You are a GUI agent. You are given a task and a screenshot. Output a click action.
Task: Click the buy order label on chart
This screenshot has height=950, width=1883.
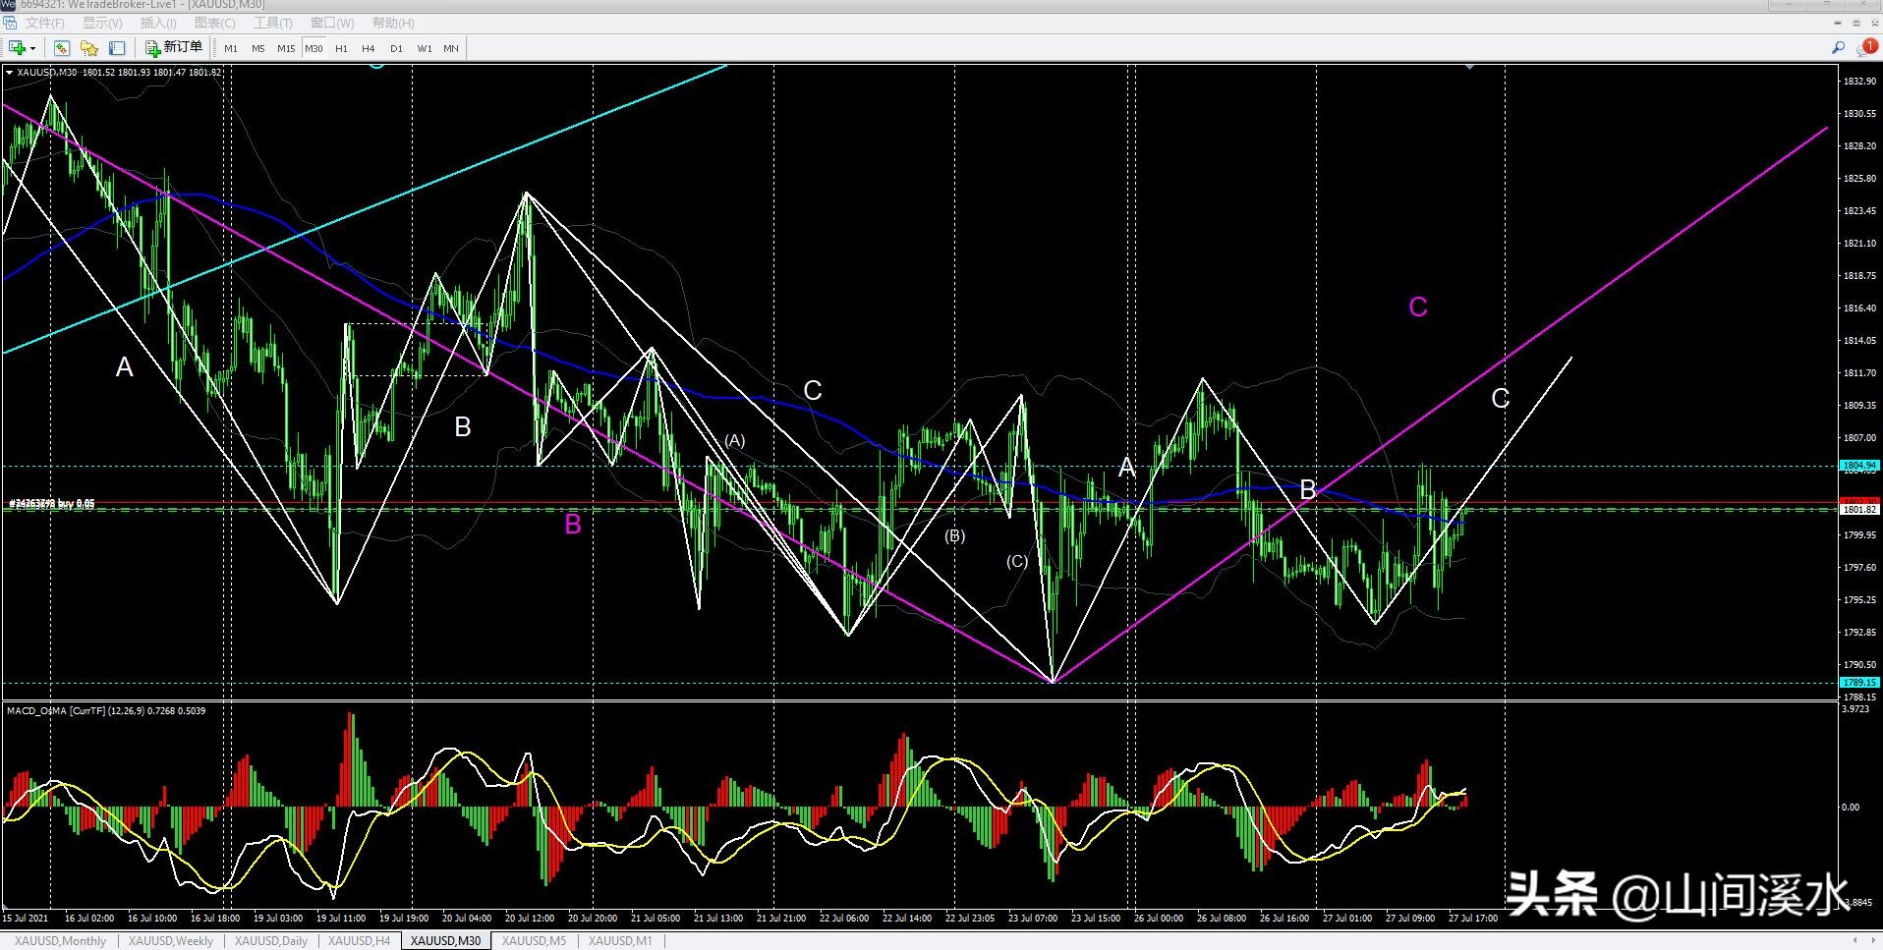52,504
